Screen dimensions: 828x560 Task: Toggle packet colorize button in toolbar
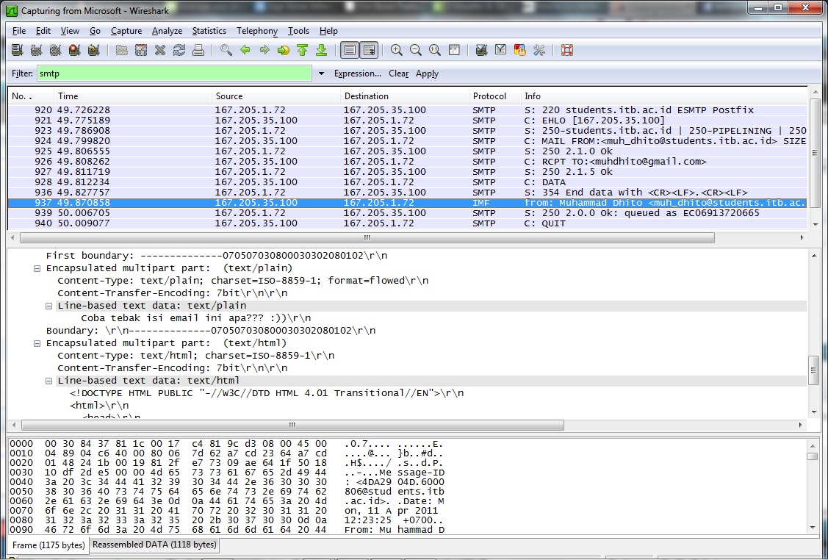[x=350, y=51]
